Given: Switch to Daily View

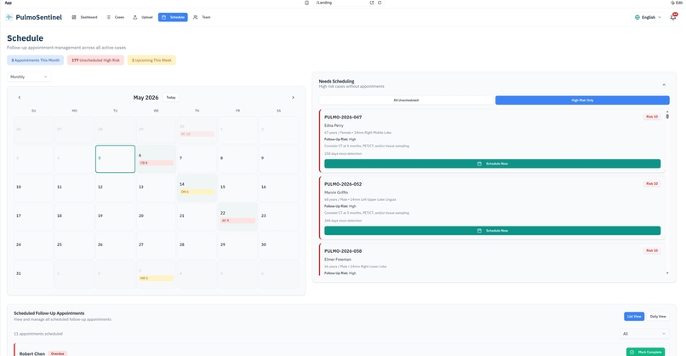Looking at the screenshot, I should point(658,316).
